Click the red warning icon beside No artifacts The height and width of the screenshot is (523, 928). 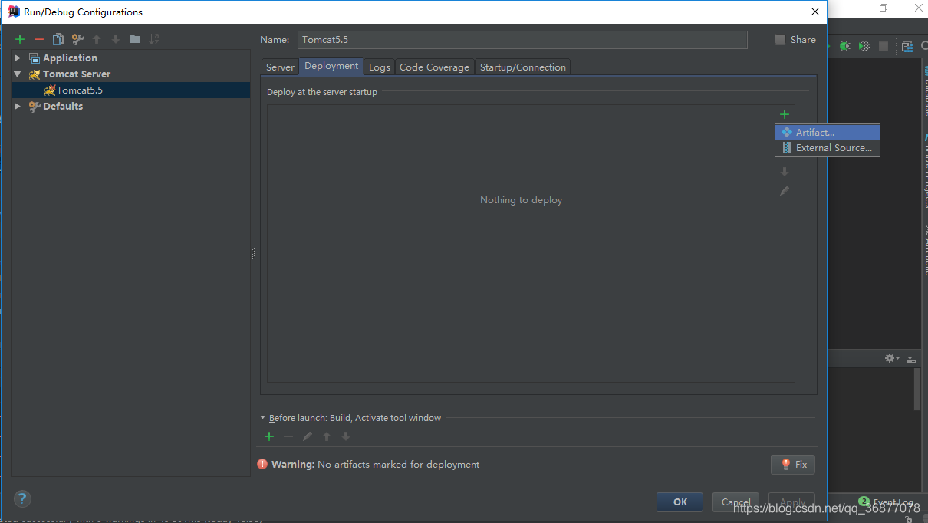click(262, 464)
